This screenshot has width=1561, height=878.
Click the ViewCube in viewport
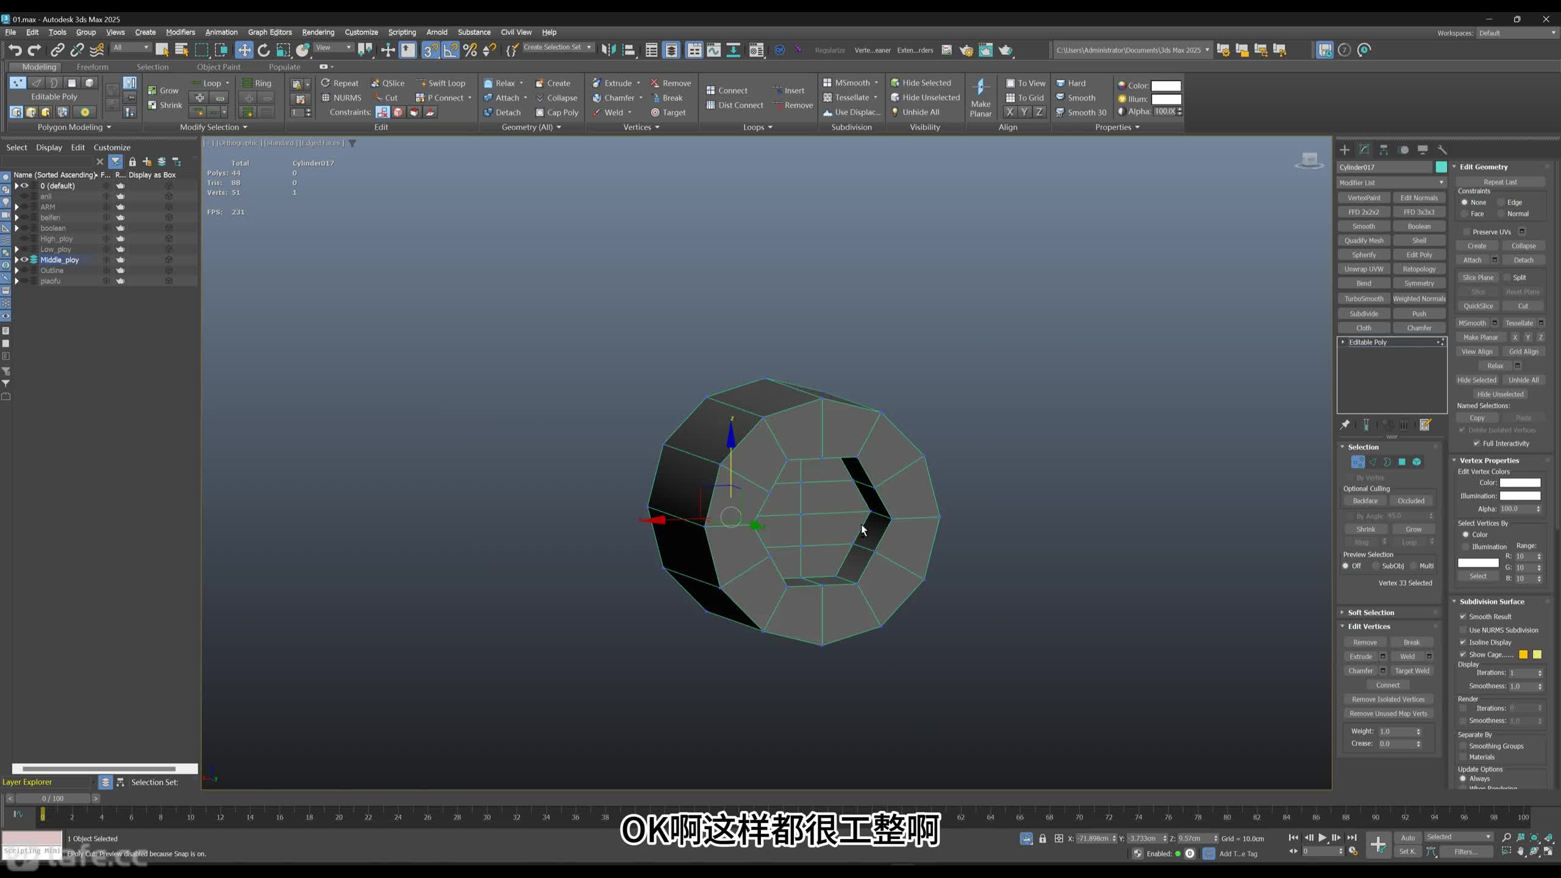point(1309,161)
